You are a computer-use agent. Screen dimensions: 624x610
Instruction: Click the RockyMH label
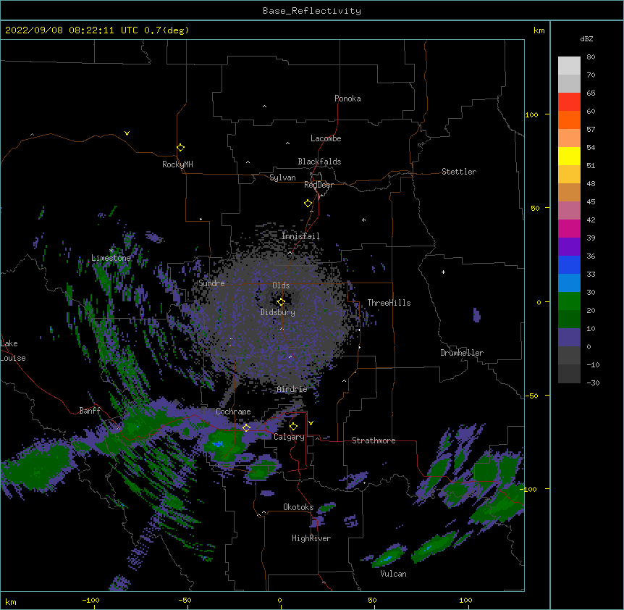pyautogui.click(x=177, y=164)
